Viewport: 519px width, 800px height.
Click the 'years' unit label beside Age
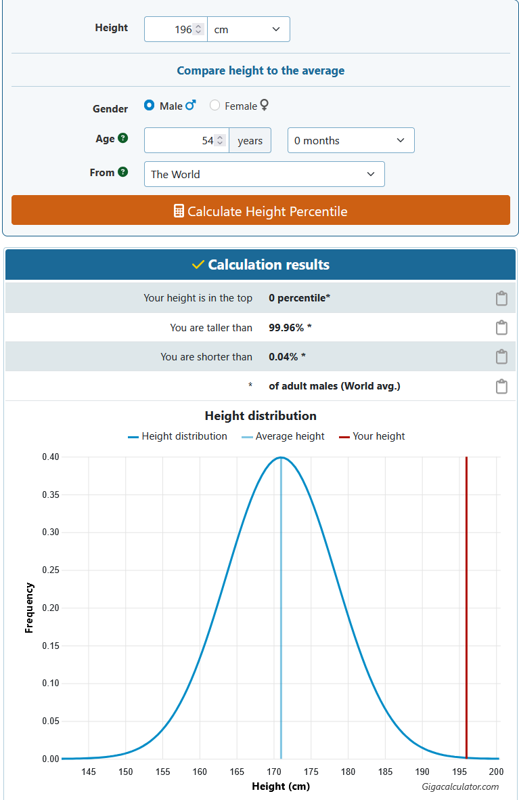coord(250,140)
